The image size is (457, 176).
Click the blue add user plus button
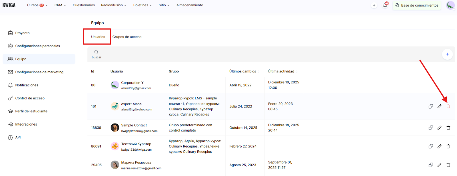pyautogui.click(x=447, y=54)
